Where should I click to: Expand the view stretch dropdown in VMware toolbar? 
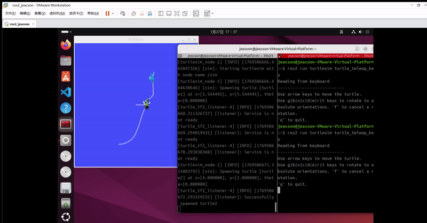(212, 13)
